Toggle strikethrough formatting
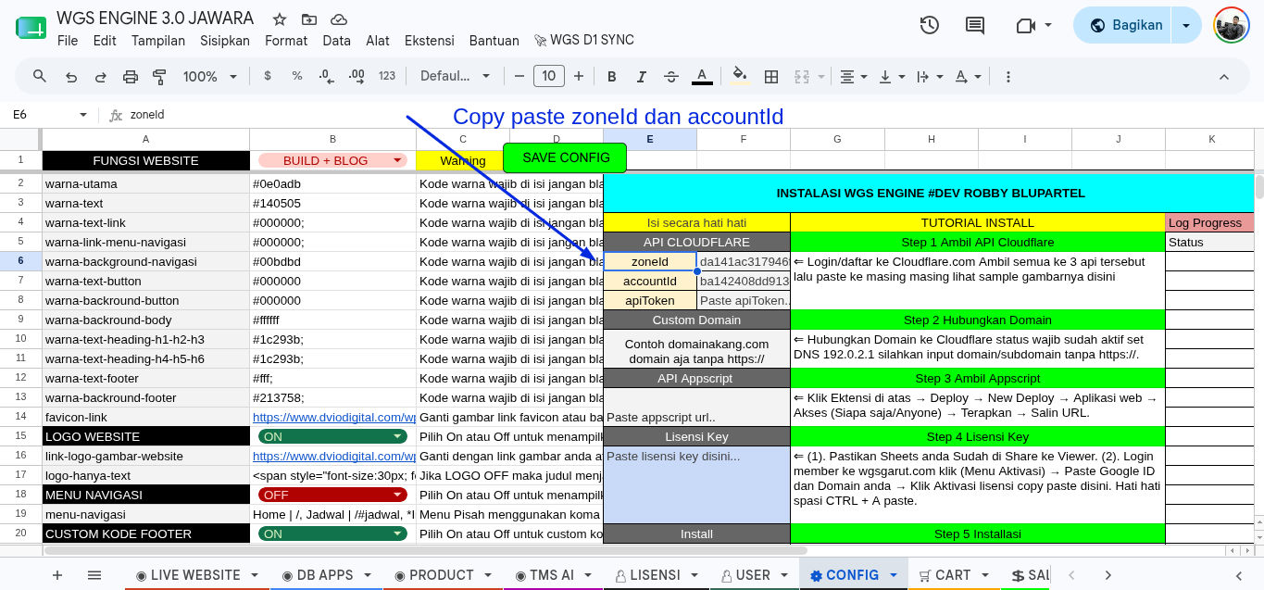 point(671,76)
